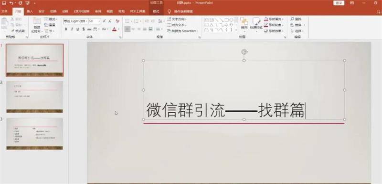Click Convert to SmartArt button
The width and height of the screenshot is (382, 184).
tap(182, 31)
